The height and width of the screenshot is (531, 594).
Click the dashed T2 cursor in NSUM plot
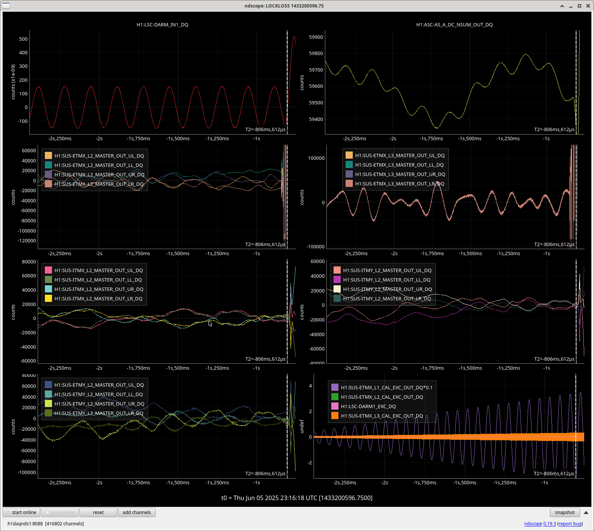(576, 82)
